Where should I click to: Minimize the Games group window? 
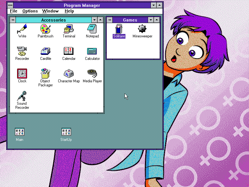tap(151, 20)
